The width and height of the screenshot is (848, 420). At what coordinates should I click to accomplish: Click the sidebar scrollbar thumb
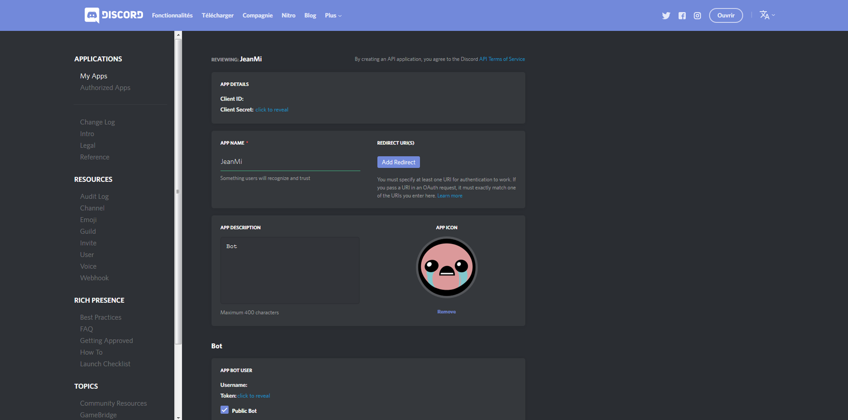178,191
